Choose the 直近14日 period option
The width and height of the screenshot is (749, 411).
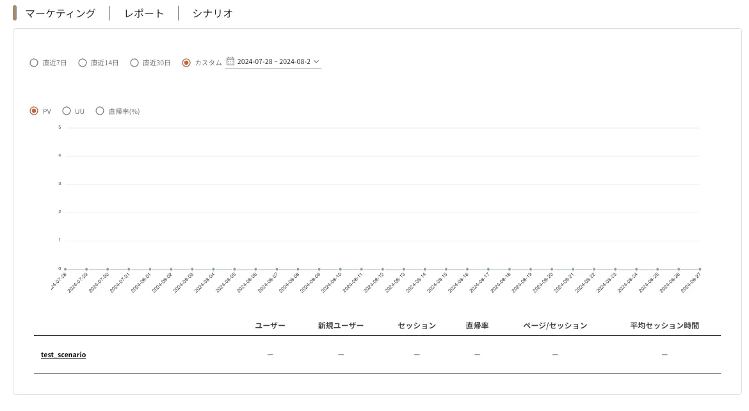click(83, 63)
